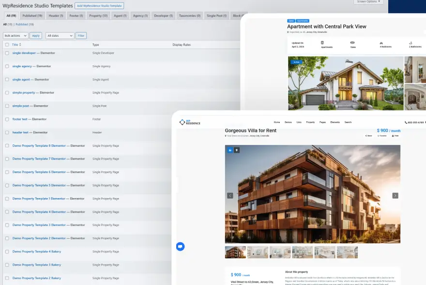Switch to the Single Post (1) tab
Image resolution: width=426 pixels, height=285 pixels.
tap(216, 16)
